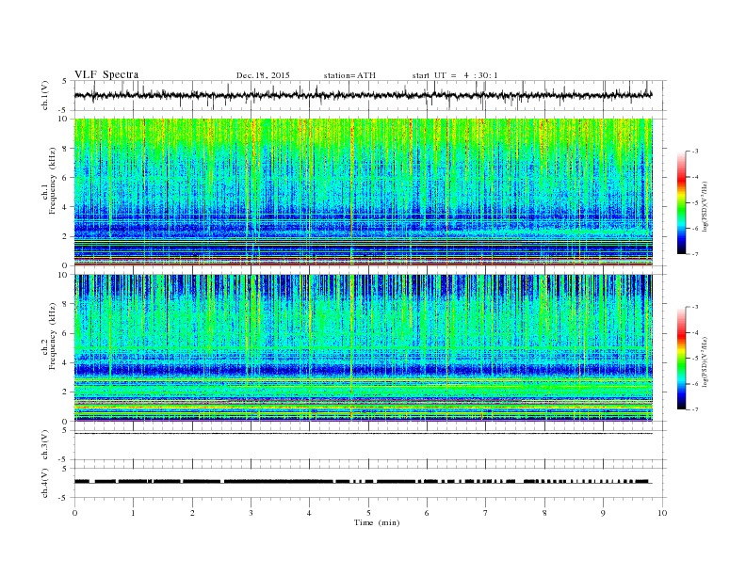Select the date text 'Dec. 18, 2015'
This screenshot has width=746, height=576.
click(x=263, y=75)
